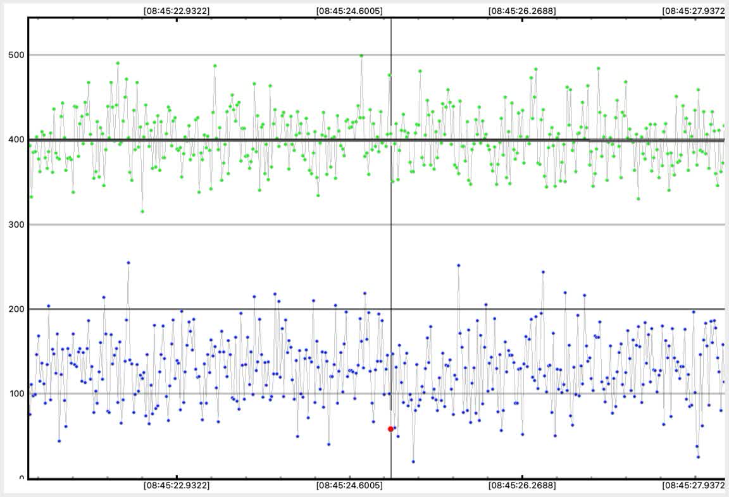This screenshot has width=729, height=497.
Task: Click the red highlighted data point
Action: click(390, 429)
